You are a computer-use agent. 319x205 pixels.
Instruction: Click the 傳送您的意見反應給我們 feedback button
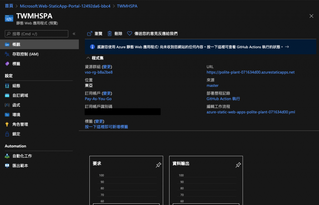point(156,34)
